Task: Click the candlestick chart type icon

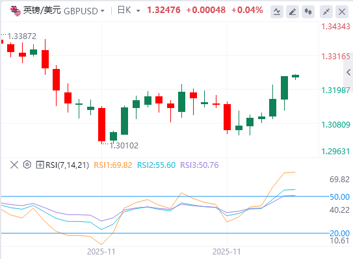Action: coord(308,12)
